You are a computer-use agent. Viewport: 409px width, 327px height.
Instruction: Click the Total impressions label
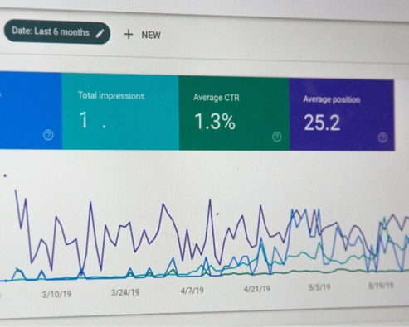coord(111,96)
